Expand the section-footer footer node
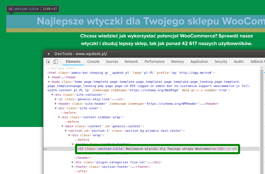265x174 pixels. click(72, 167)
